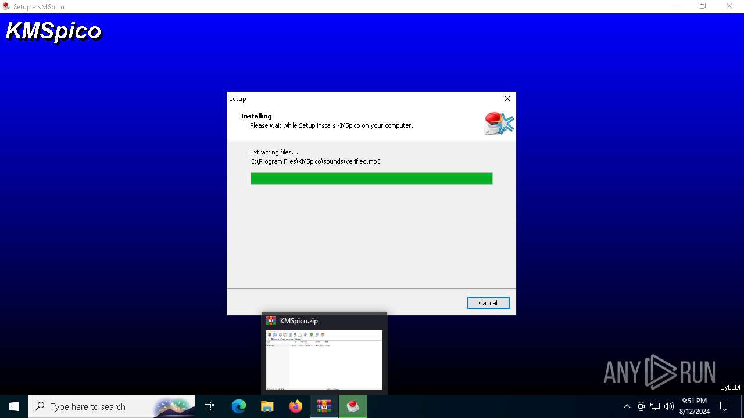Click the red-button logo in the Setup header
Screen dimensions: 744x418
tap(499, 123)
